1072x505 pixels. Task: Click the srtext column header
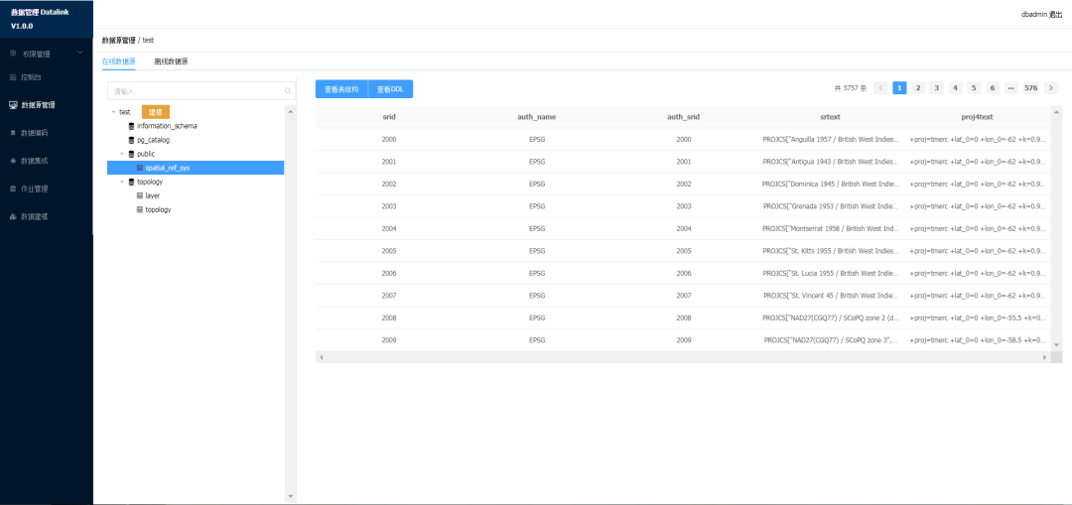pyautogui.click(x=830, y=117)
